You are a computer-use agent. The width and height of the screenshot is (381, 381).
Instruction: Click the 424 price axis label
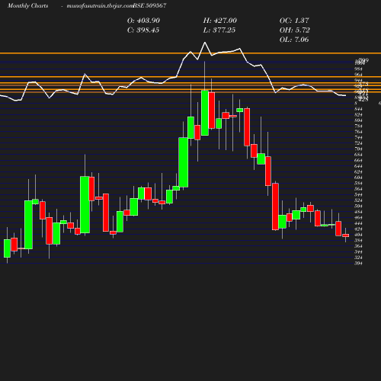point(358,229)
